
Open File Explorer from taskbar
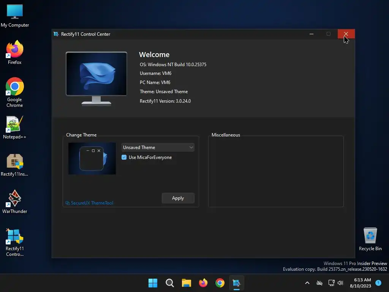click(186, 283)
